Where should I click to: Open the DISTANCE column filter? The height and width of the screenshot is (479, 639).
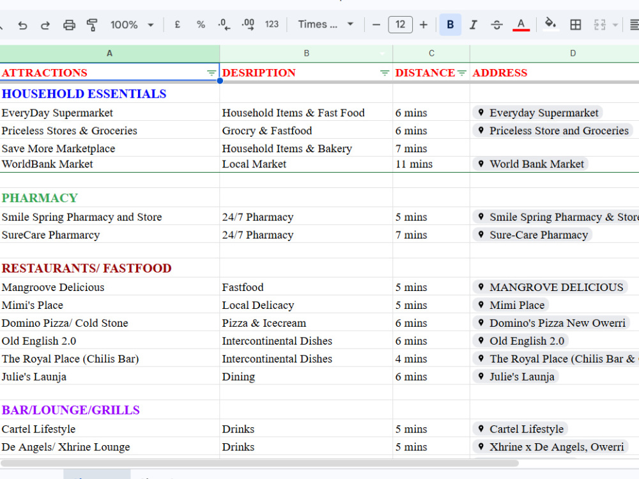pyautogui.click(x=461, y=73)
